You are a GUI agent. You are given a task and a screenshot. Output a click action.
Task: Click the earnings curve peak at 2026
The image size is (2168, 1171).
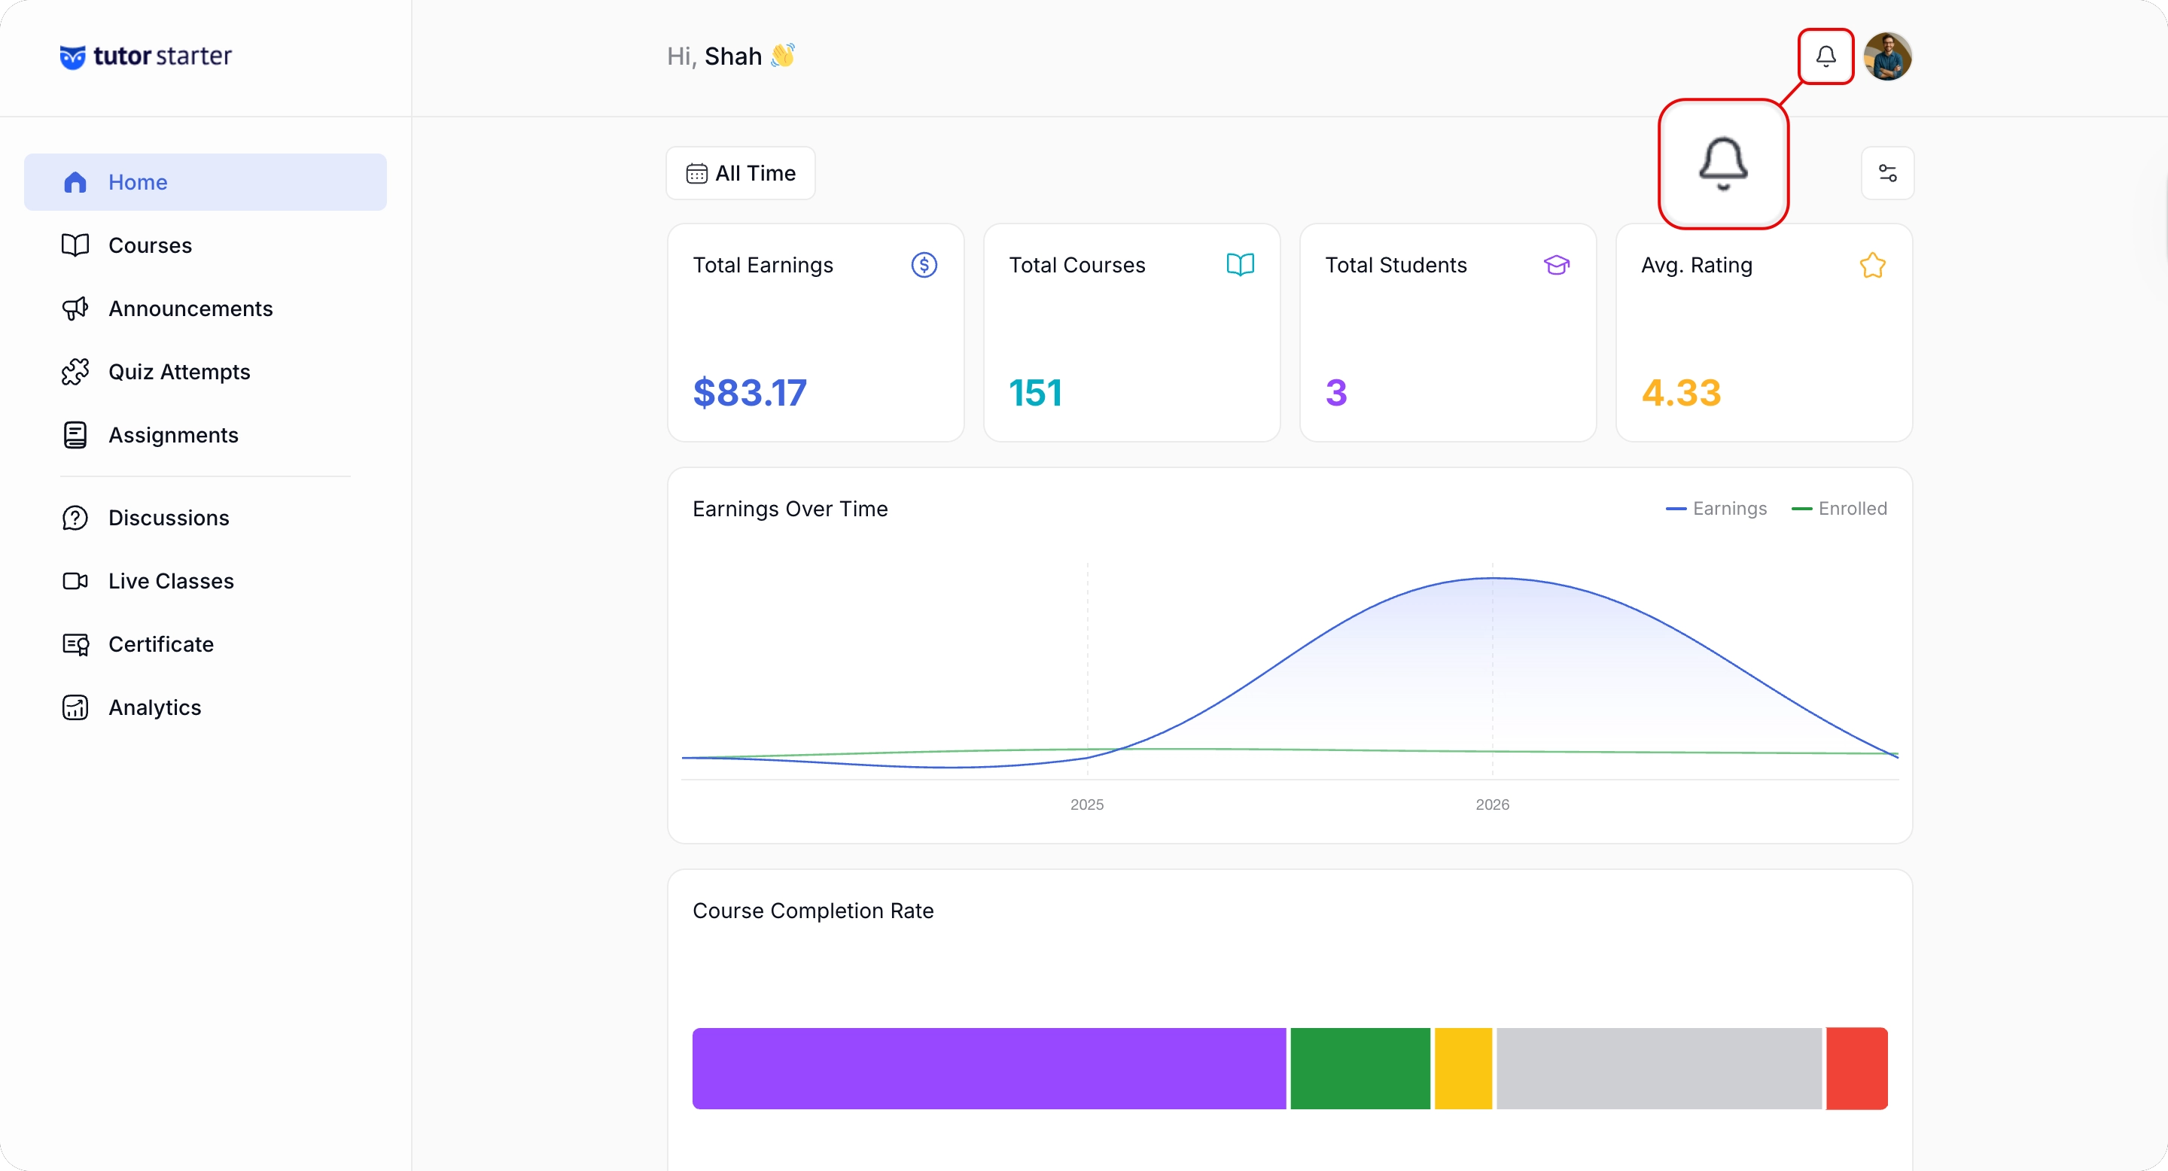click(1492, 578)
